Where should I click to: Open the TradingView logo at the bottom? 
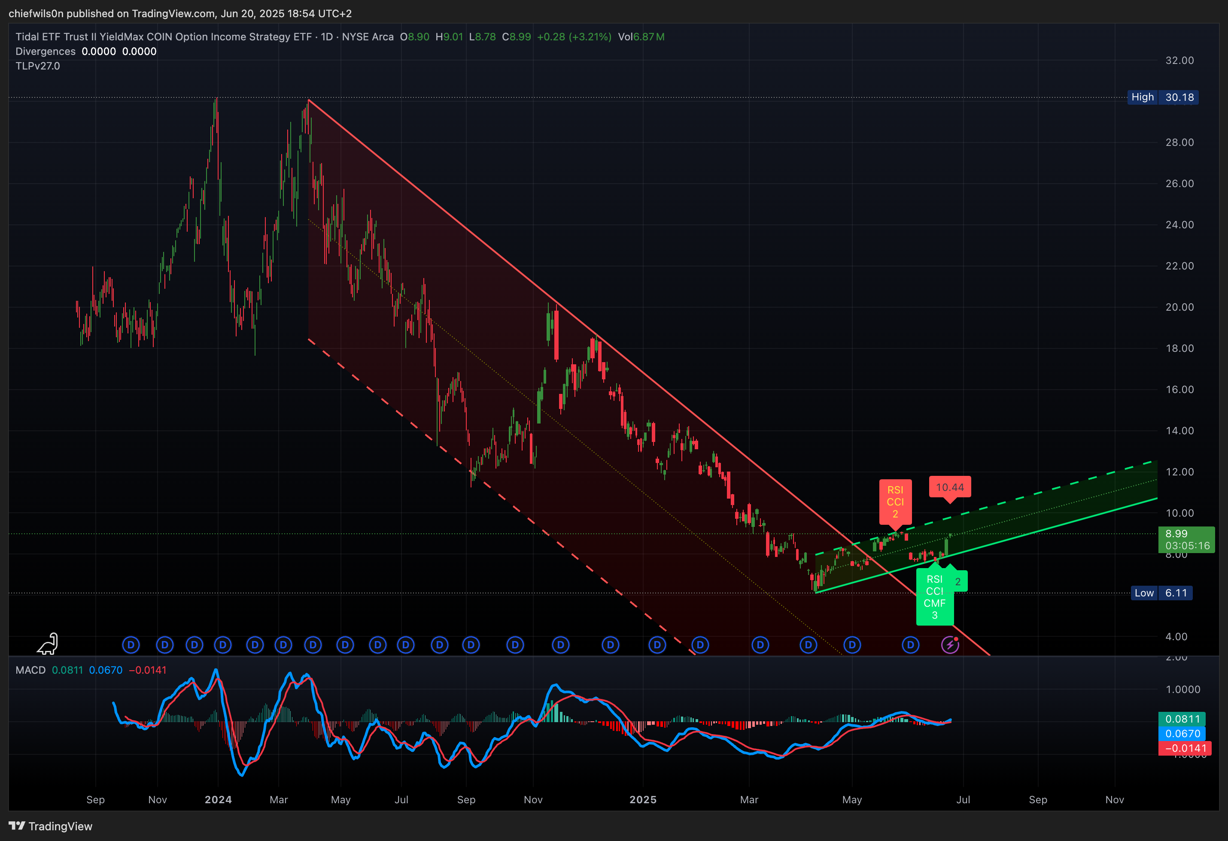[x=51, y=826]
